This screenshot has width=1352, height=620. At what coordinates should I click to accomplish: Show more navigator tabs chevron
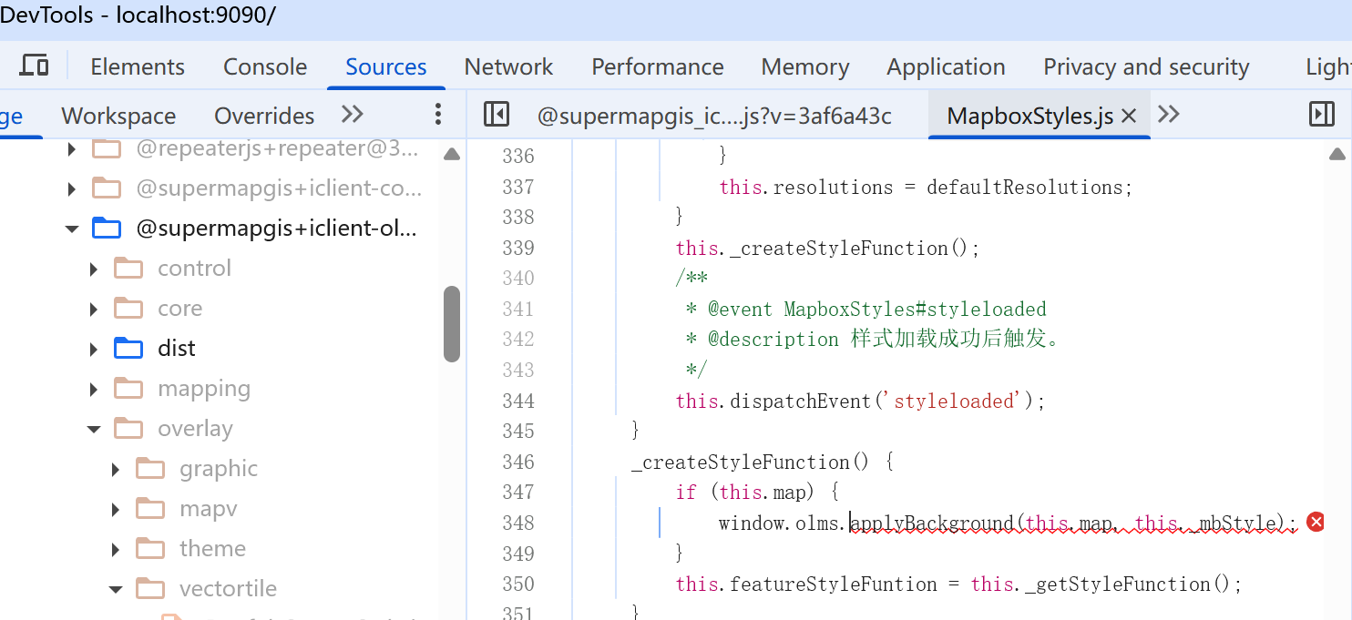(352, 115)
